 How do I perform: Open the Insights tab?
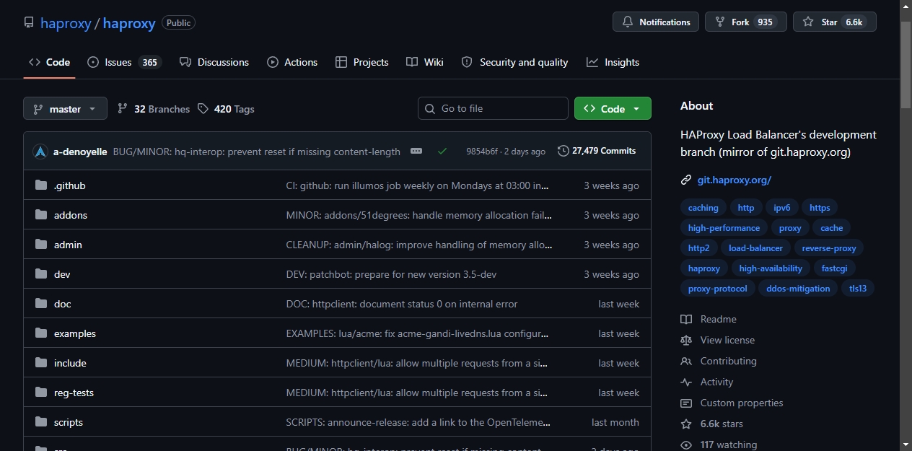click(613, 62)
